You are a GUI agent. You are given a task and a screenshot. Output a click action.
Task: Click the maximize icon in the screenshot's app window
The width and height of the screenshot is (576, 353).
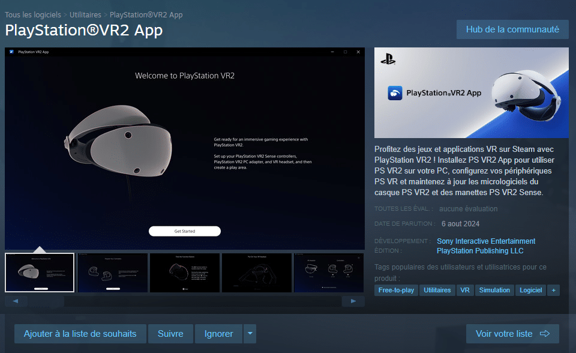[346, 52]
